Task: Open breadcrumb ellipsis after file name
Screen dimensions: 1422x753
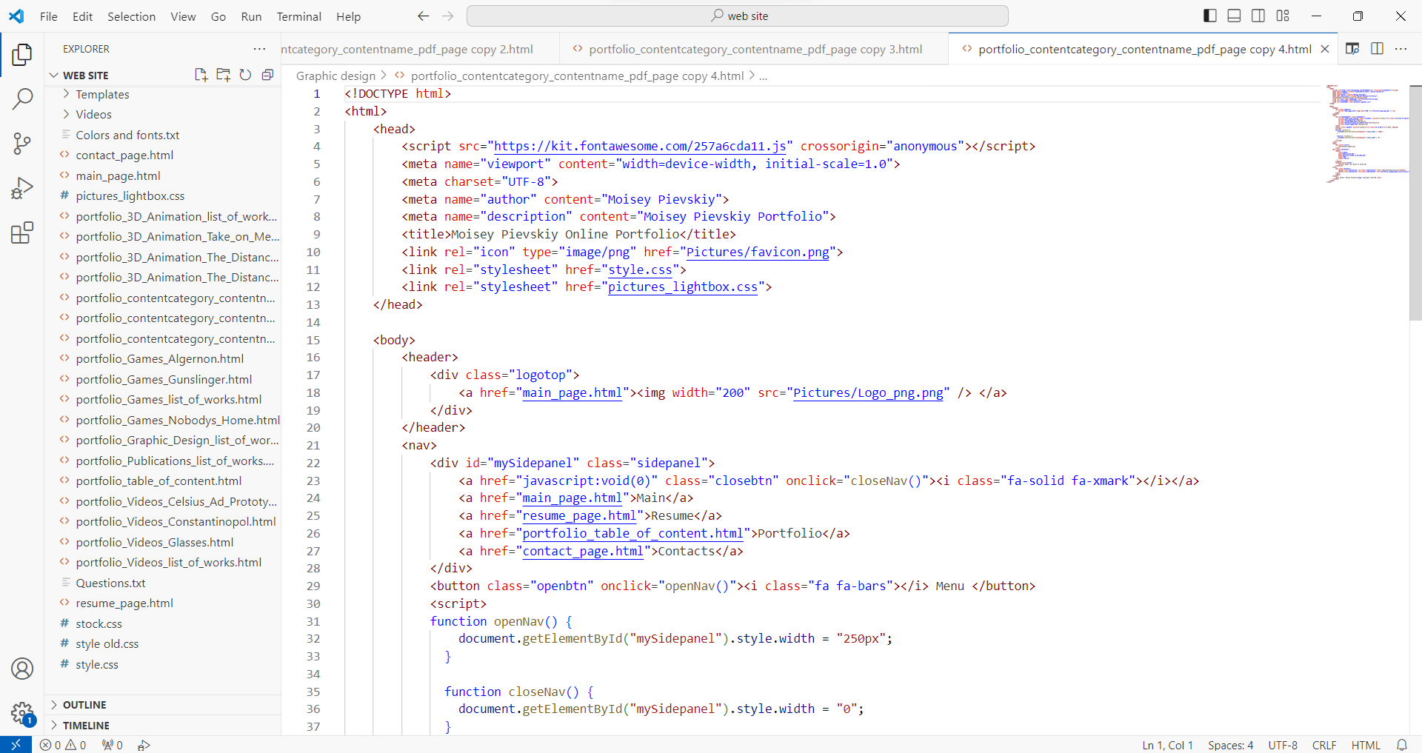Action: [763, 76]
